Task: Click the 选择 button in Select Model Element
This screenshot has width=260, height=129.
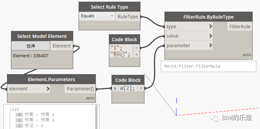Action: [x=31, y=46]
